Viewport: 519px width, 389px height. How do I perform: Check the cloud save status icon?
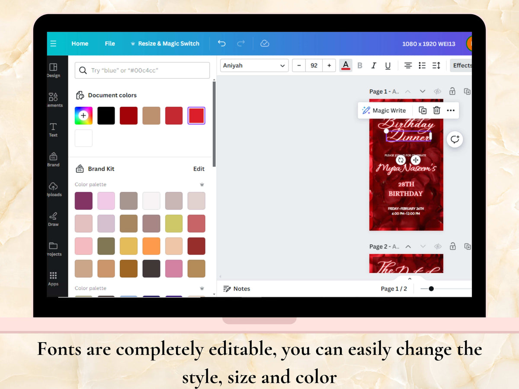pos(265,43)
